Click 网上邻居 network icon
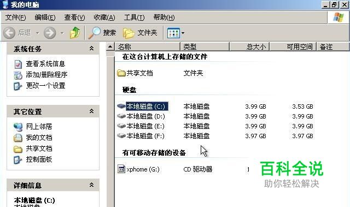Viewport: 350px width, 207px height. click(x=18, y=127)
